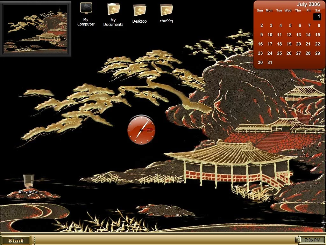The width and height of the screenshot is (326, 245).
Task: Choose July 9 on the calendar
Action: (x=261, y=35)
